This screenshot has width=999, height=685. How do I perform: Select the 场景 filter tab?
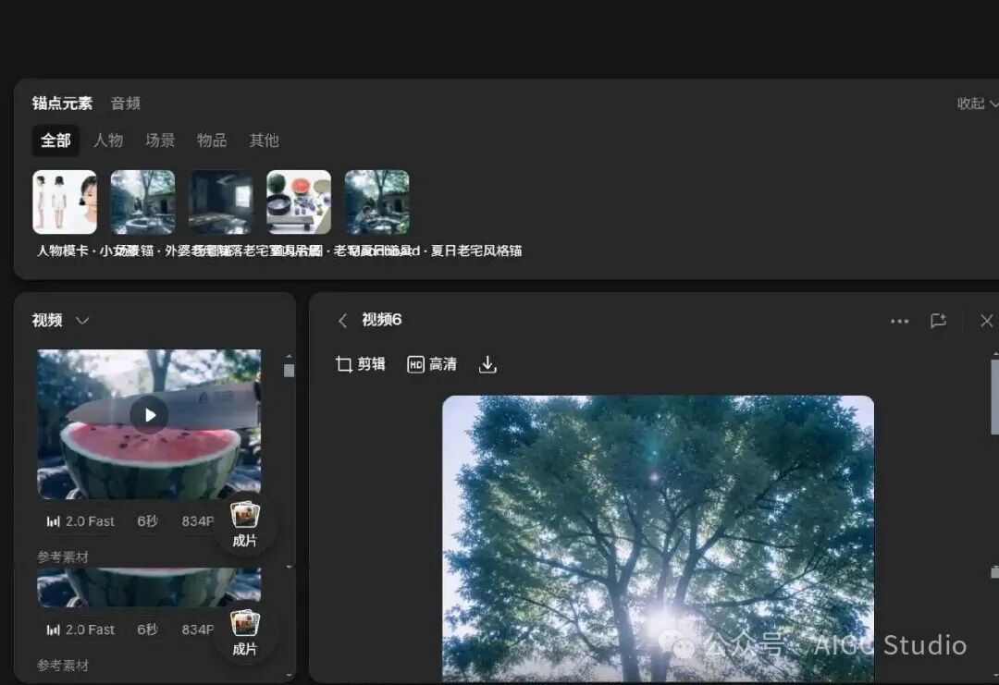tap(159, 141)
